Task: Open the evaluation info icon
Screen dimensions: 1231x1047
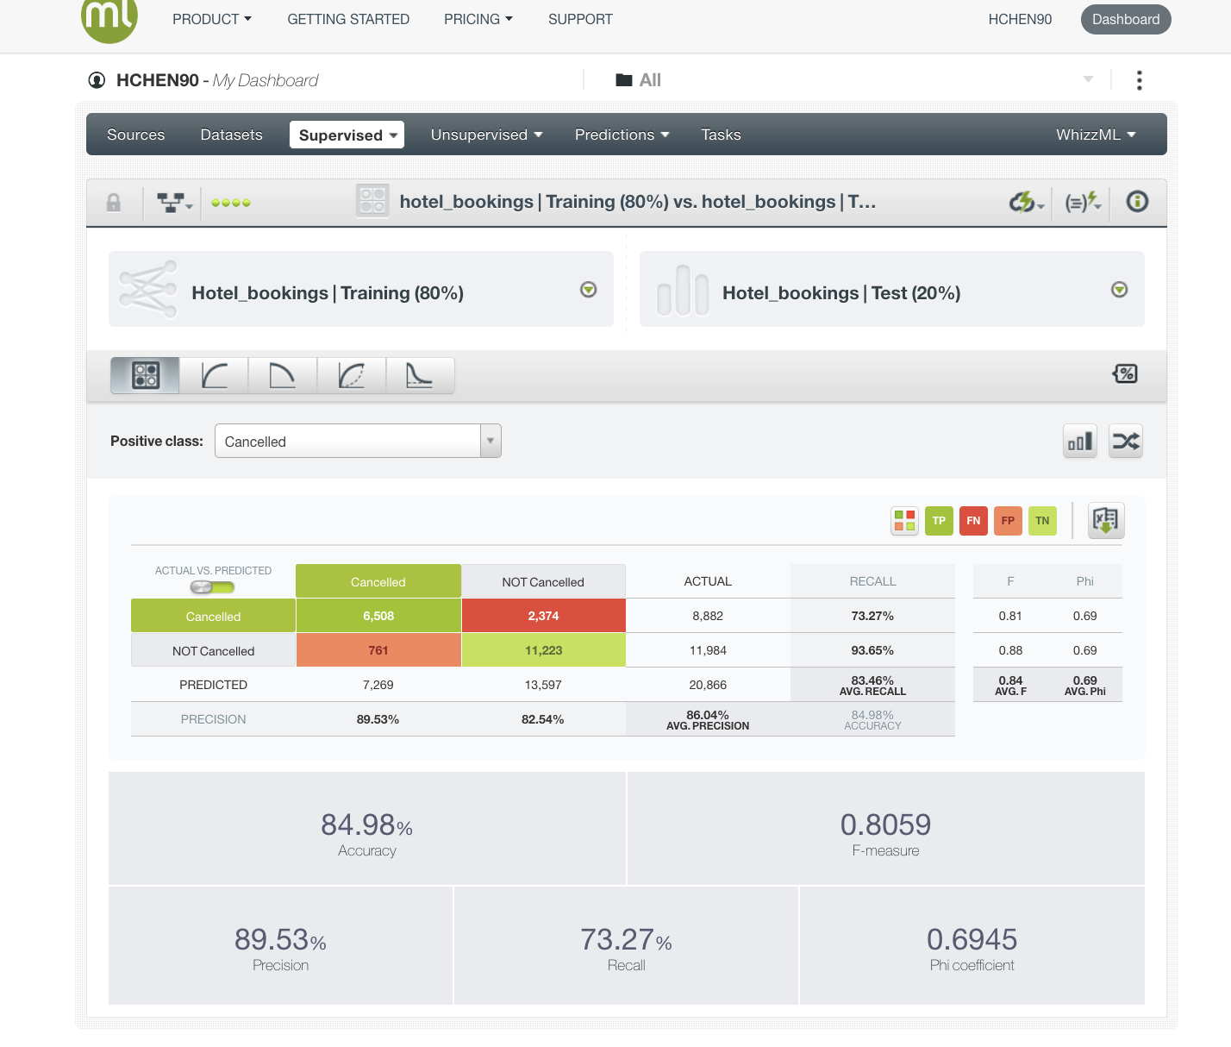Action: coord(1137,202)
